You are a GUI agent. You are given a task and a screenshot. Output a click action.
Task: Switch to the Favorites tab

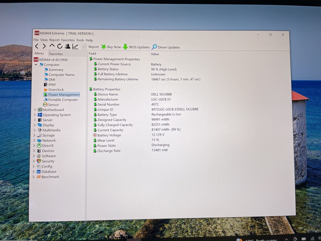tap(56, 54)
